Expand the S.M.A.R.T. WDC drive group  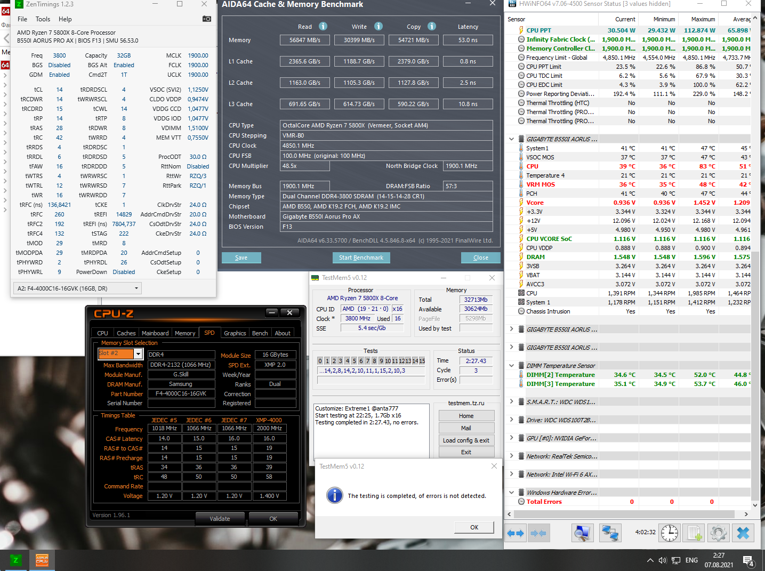pos(512,402)
